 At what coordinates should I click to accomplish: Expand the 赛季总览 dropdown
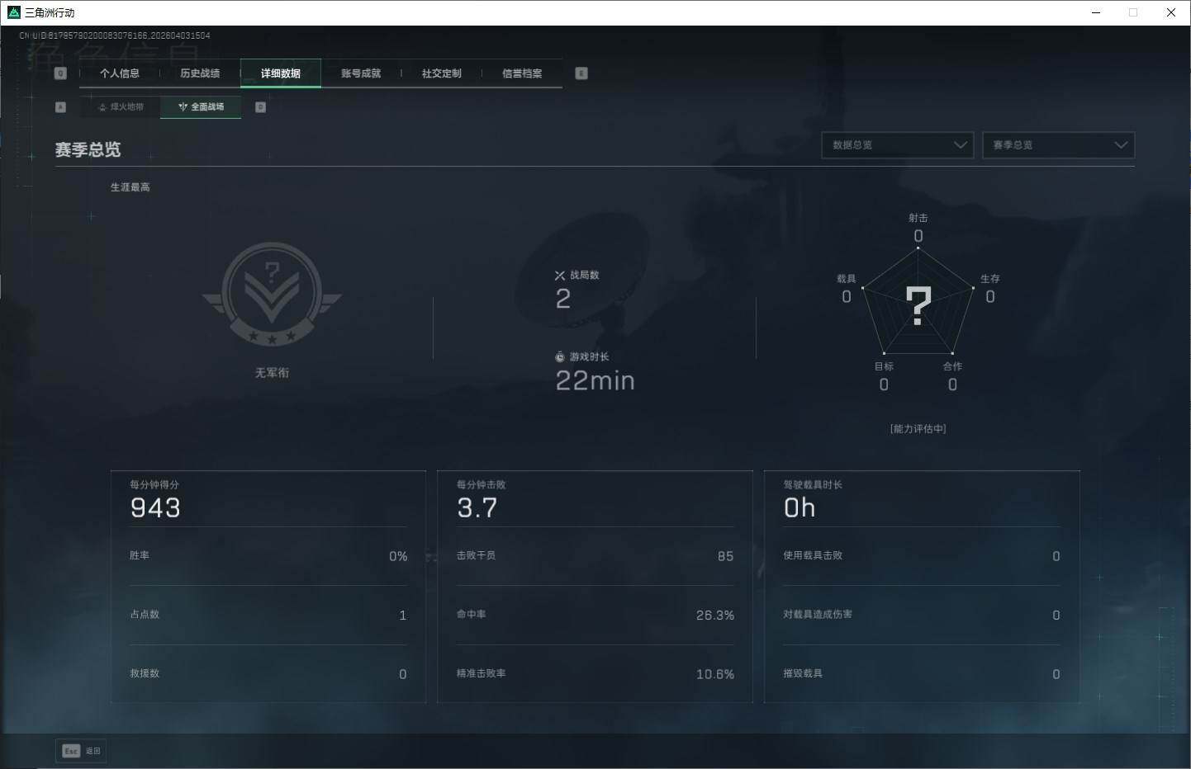pos(1058,145)
